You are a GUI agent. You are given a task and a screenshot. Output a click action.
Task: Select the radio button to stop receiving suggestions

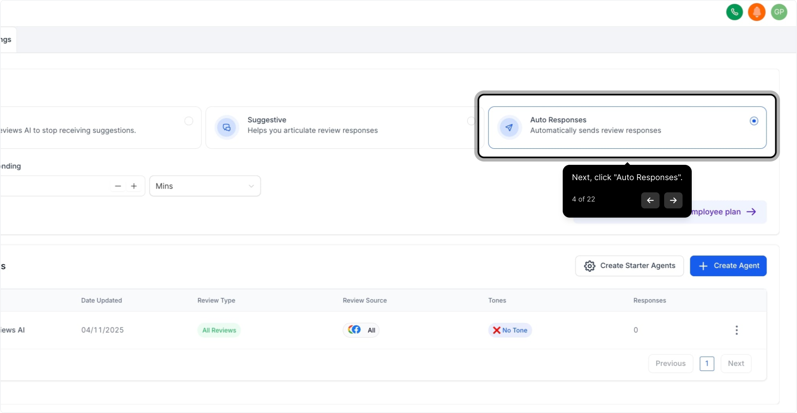pyautogui.click(x=189, y=121)
